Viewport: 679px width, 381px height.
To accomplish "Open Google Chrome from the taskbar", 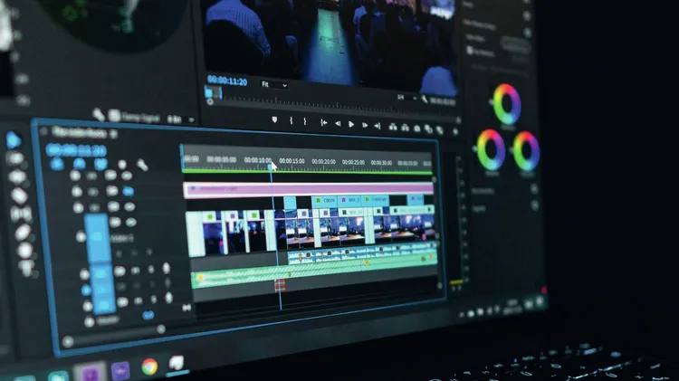I will pyautogui.click(x=149, y=367).
